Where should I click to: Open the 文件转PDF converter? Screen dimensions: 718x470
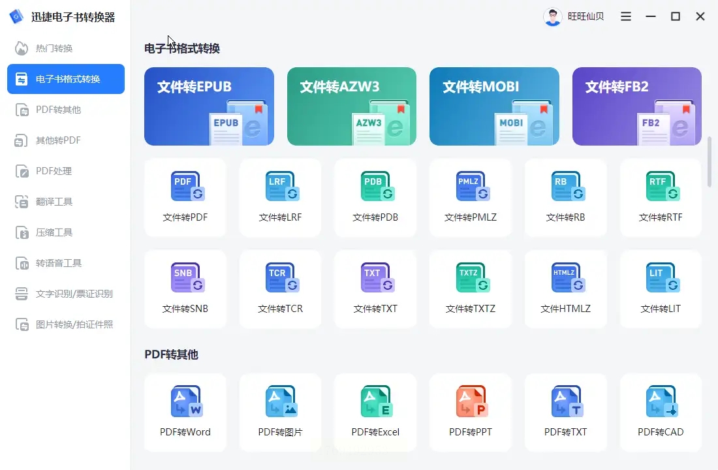point(185,198)
